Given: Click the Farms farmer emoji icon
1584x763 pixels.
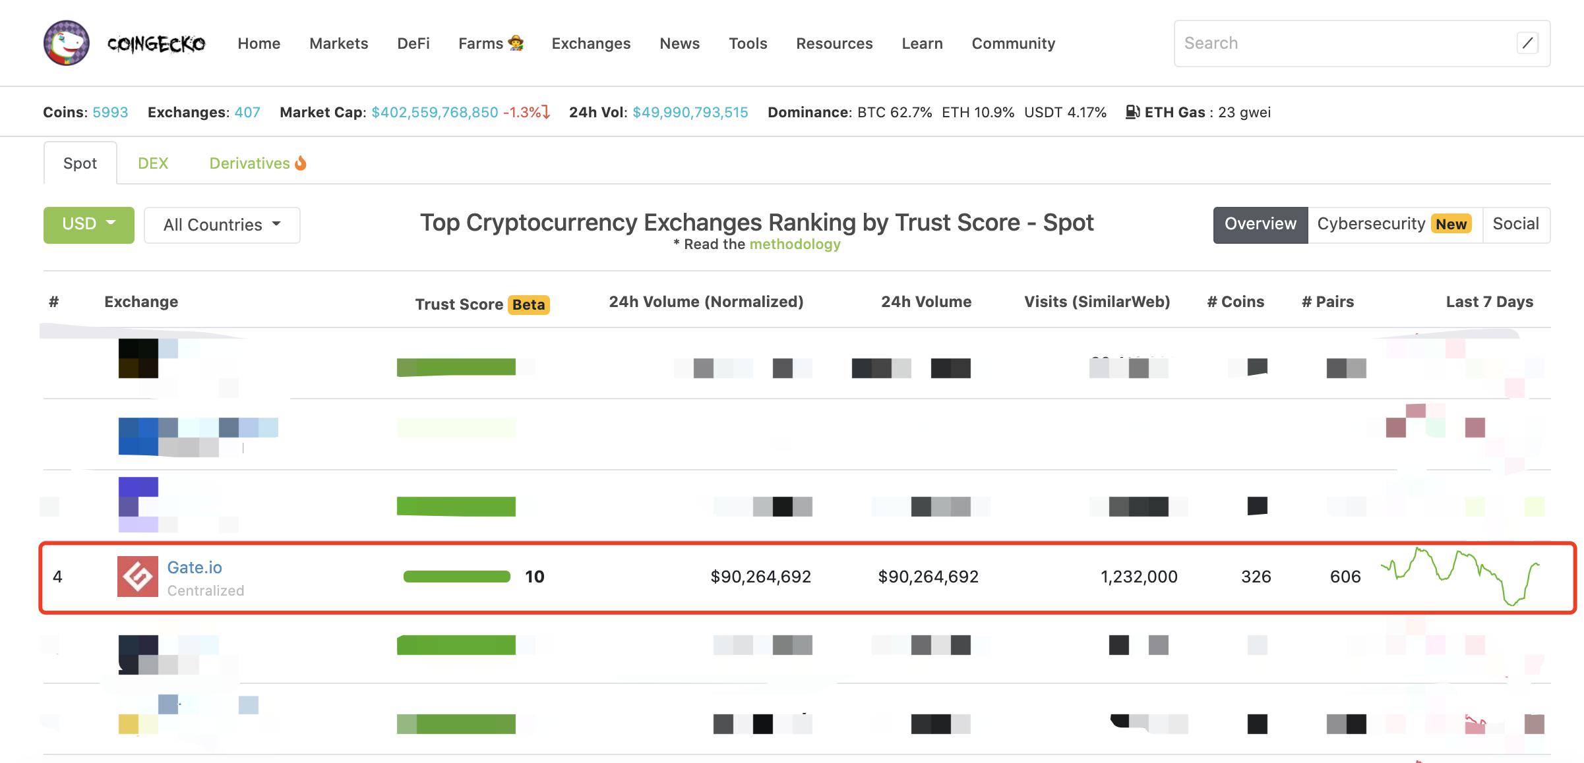Looking at the screenshot, I should [516, 43].
